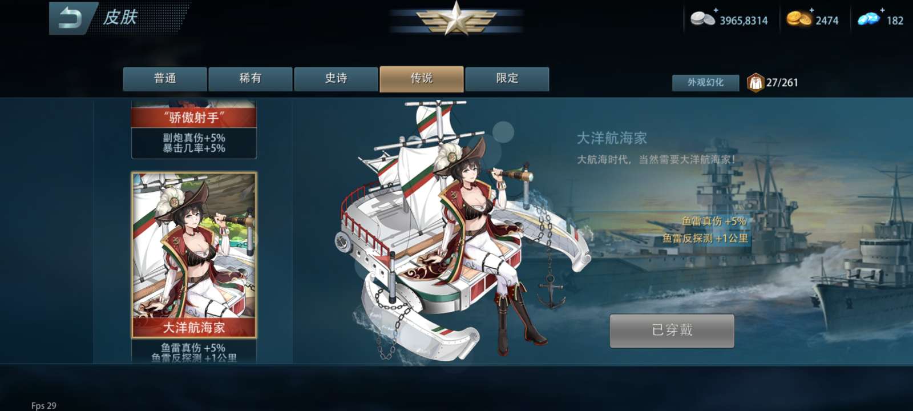Select the 传说 tab
The image size is (913, 411).
point(422,79)
